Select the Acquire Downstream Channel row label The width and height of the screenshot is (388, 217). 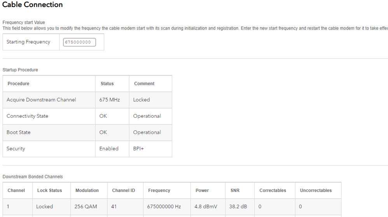pos(41,100)
